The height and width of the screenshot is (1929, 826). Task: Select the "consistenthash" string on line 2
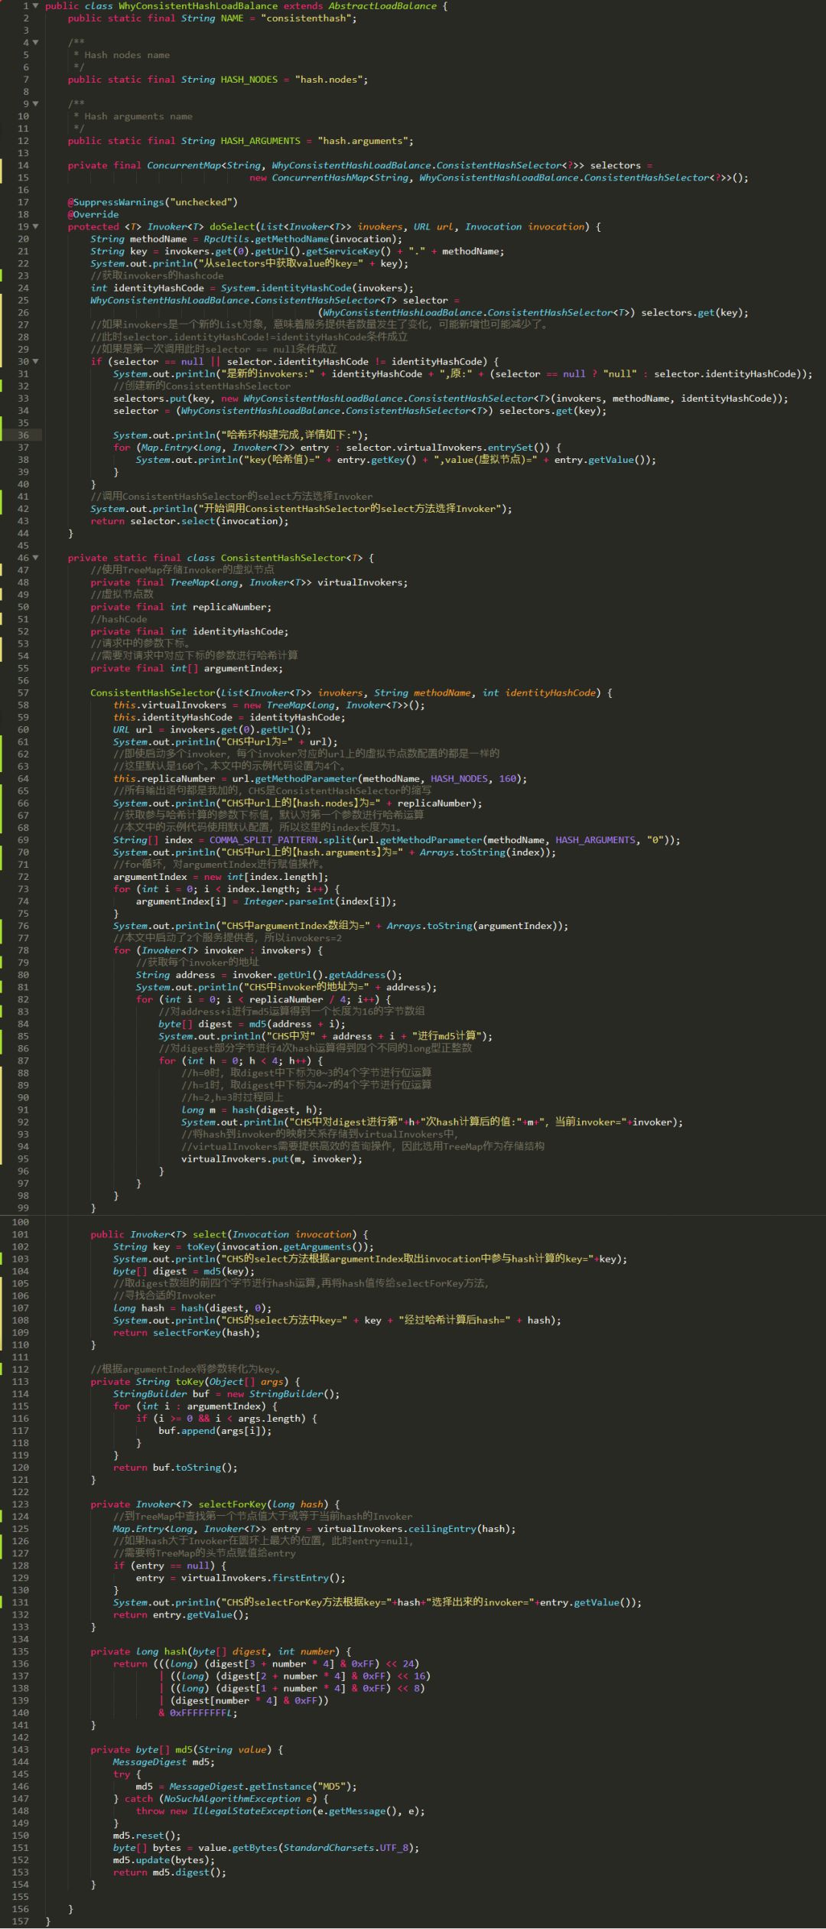click(x=306, y=18)
